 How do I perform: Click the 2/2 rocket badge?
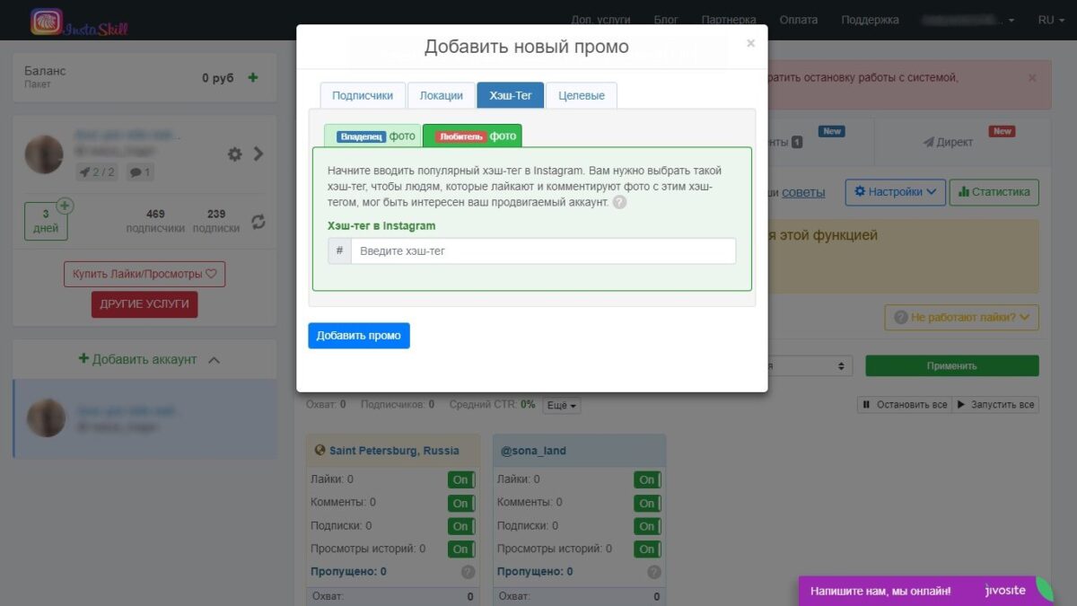click(x=97, y=172)
